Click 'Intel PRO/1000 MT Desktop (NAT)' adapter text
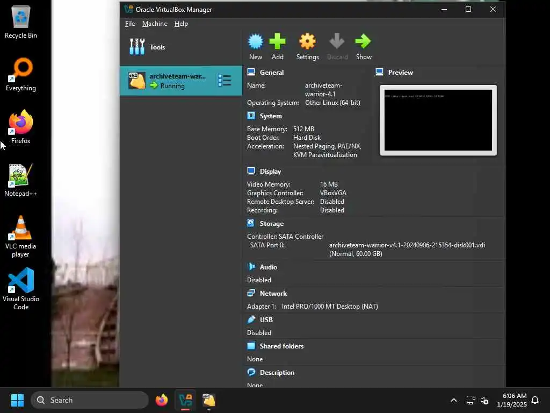This screenshot has width=550, height=413. click(x=330, y=306)
